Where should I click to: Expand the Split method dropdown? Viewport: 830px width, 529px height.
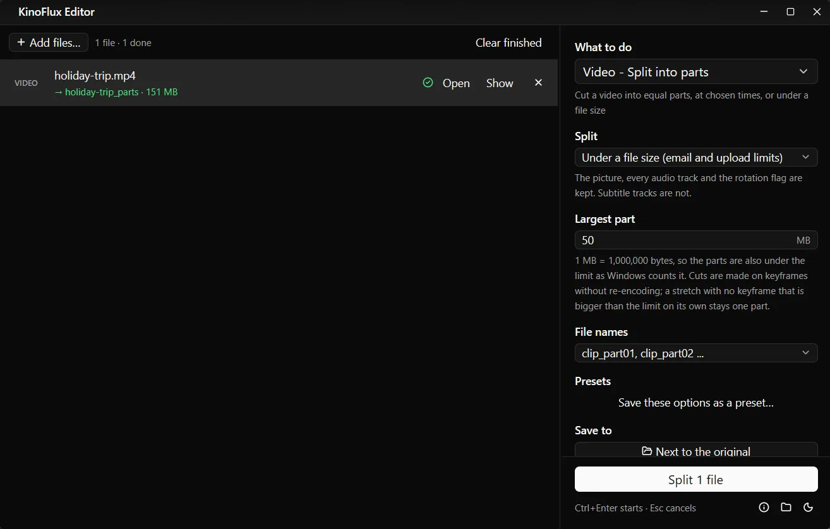(696, 157)
